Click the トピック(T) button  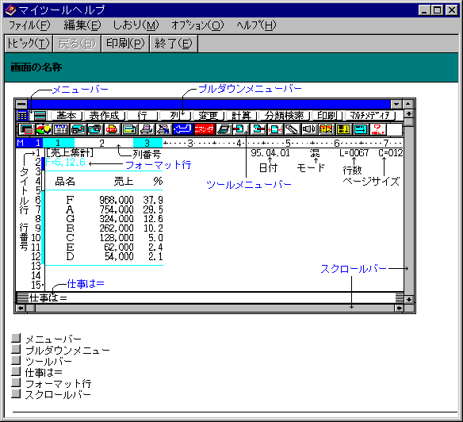click(29, 44)
